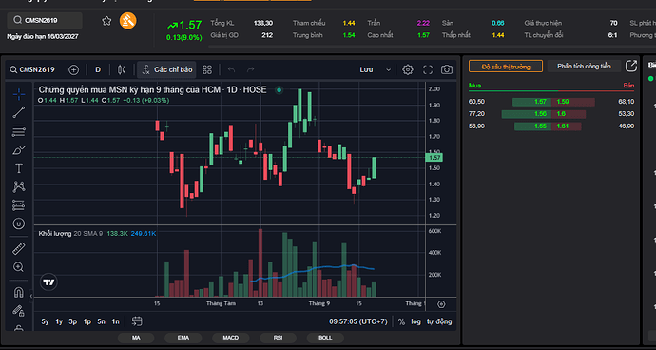Click the TradingView logo on chart
This screenshot has width=656, height=350.
click(48, 282)
